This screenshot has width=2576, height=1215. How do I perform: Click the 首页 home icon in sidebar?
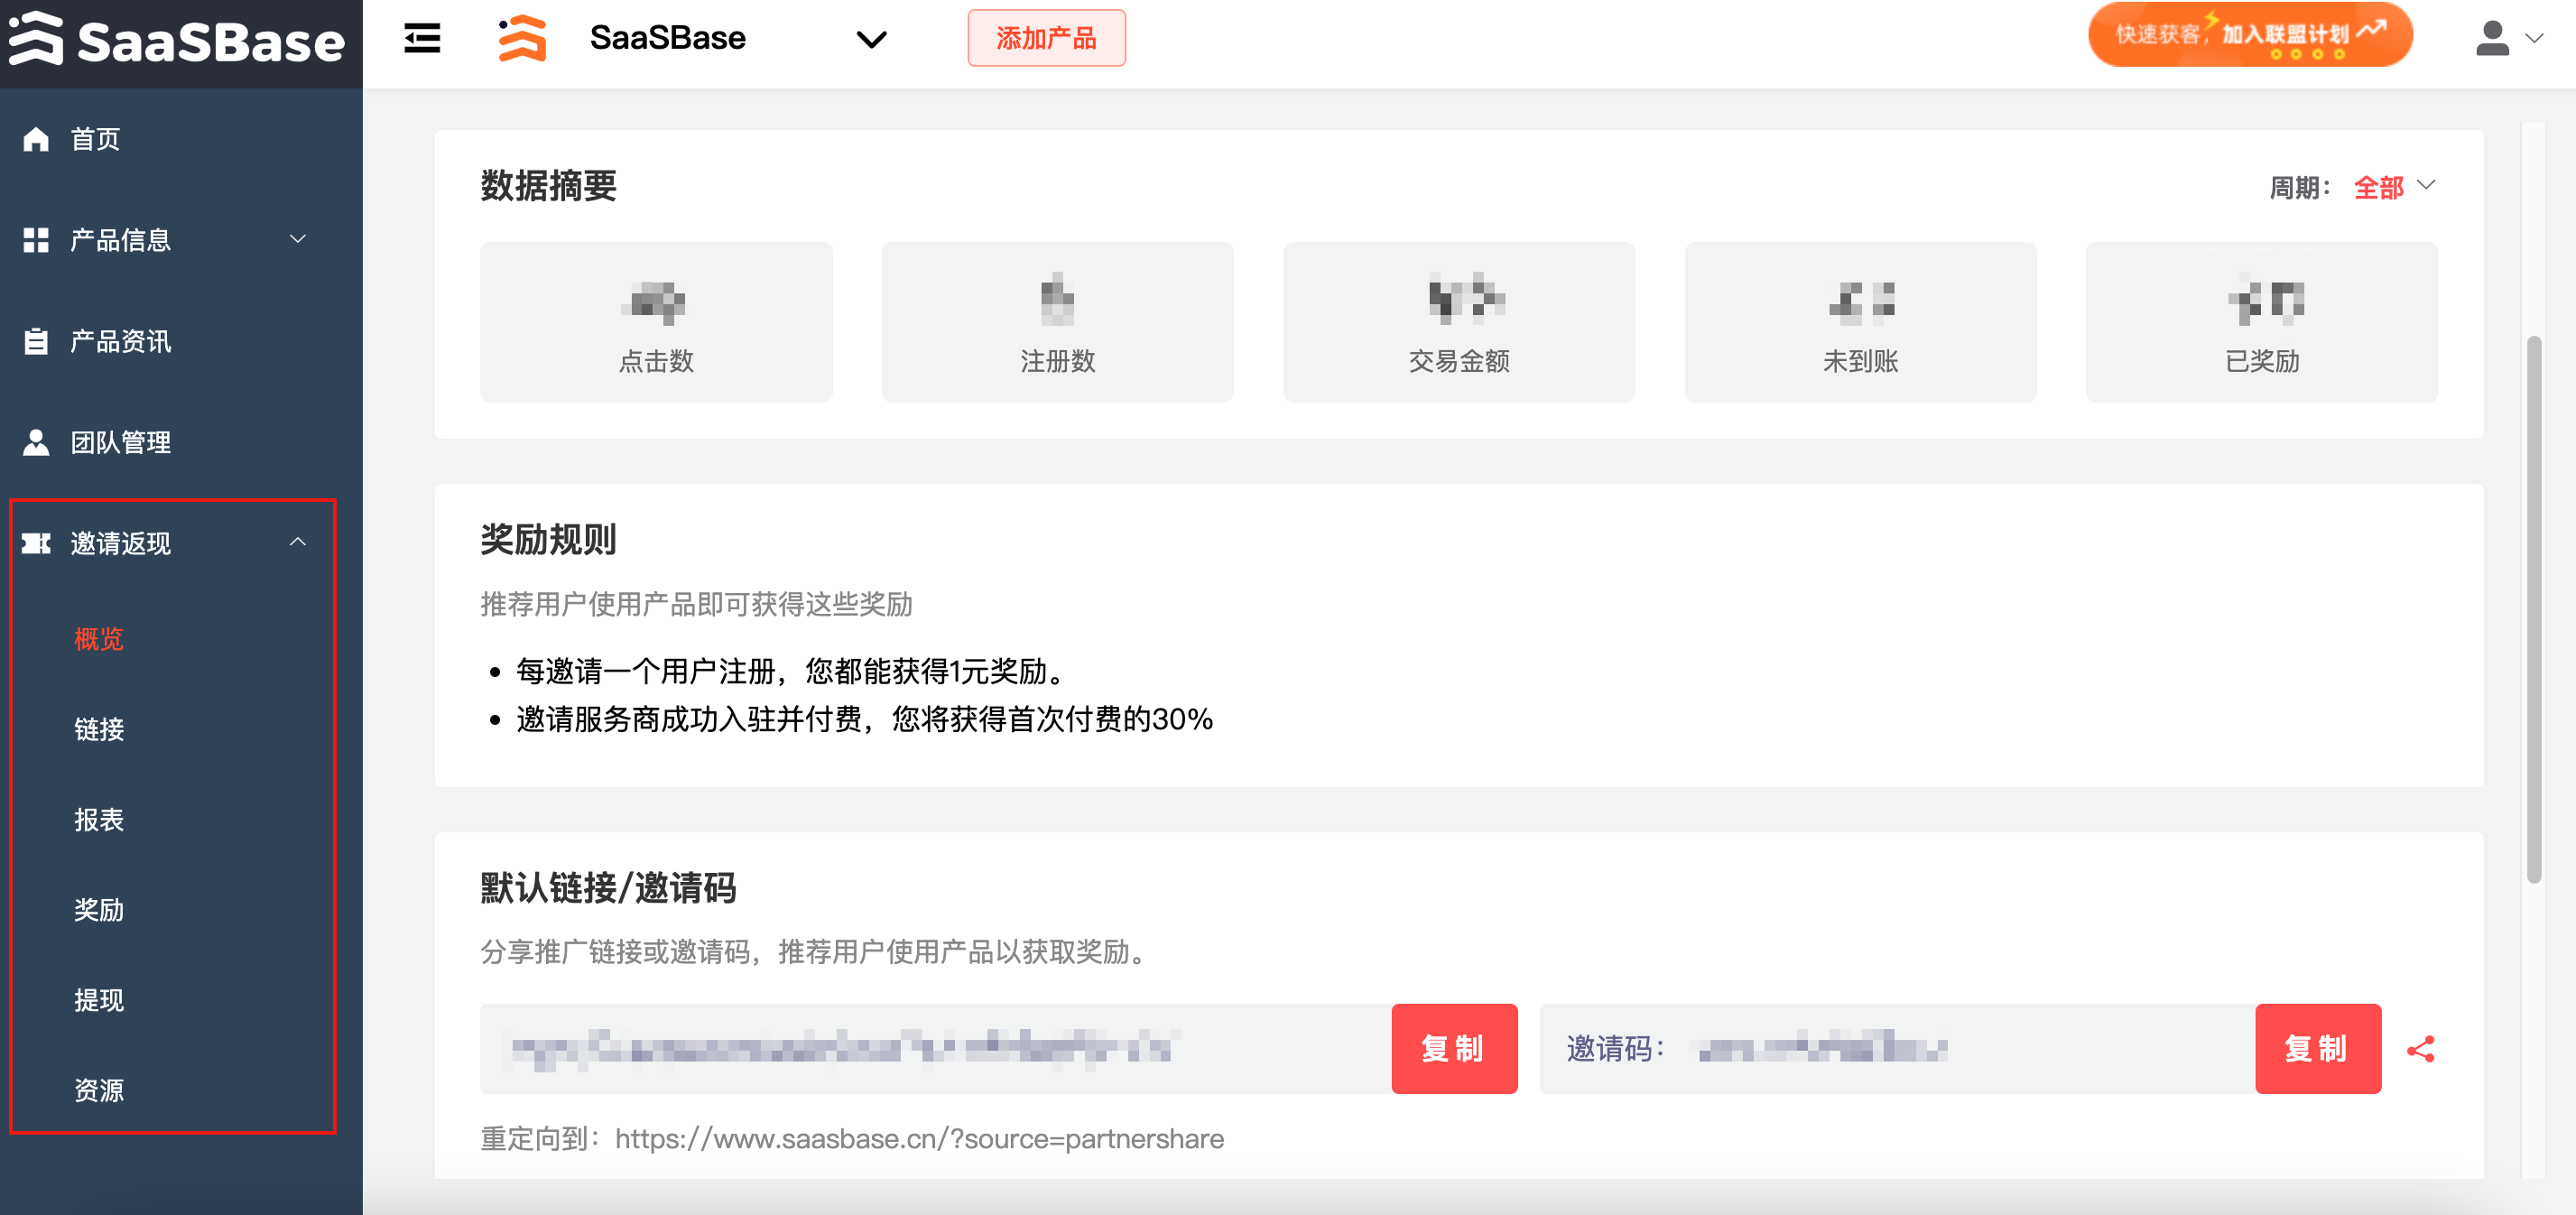(x=36, y=139)
